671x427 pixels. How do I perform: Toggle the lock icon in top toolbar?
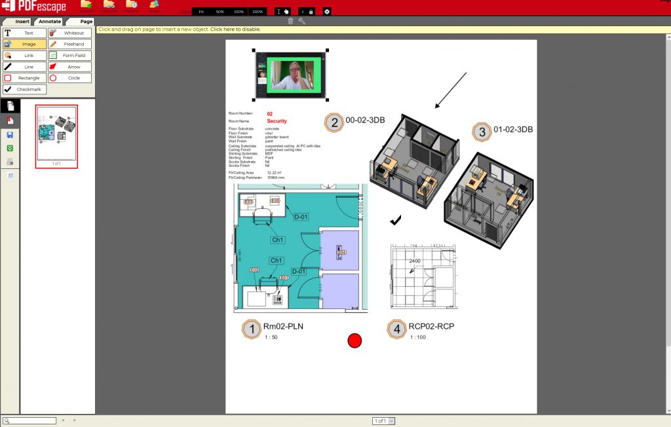click(x=311, y=12)
